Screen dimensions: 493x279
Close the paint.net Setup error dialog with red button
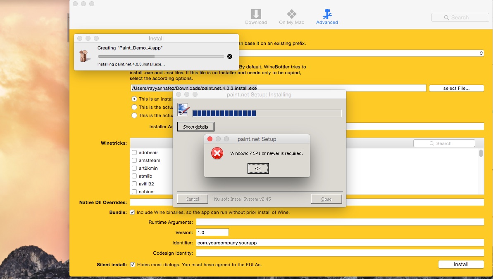pyautogui.click(x=210, y=139)
